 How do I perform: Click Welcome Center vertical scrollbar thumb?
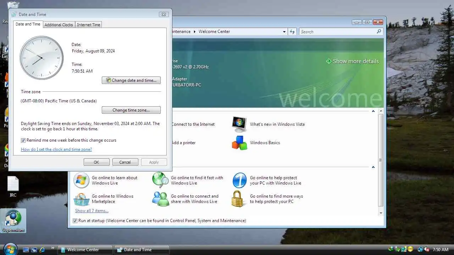point(381,160)
